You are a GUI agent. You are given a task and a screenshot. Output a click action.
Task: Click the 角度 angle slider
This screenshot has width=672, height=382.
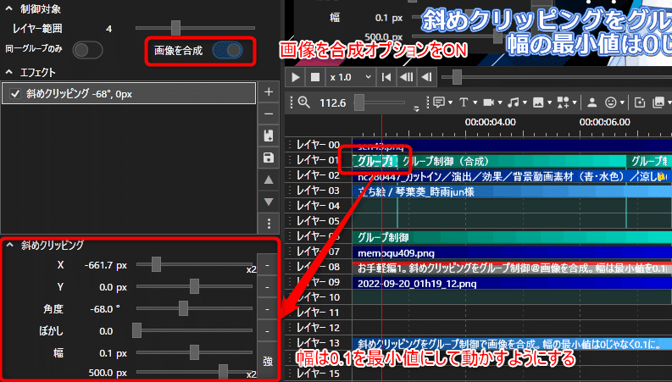tap(194, 308)
